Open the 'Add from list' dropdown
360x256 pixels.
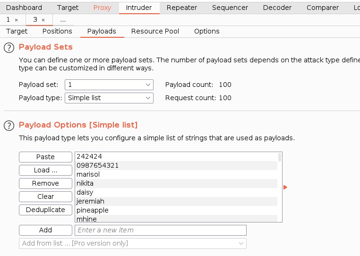(x=133, y=243)
